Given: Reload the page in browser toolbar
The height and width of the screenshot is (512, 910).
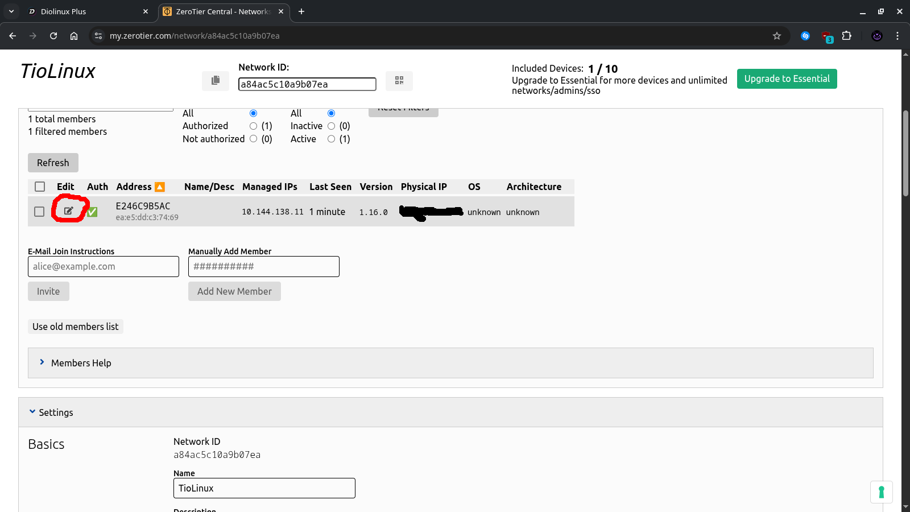Looking at the screenshot, I should coord(53,36).
